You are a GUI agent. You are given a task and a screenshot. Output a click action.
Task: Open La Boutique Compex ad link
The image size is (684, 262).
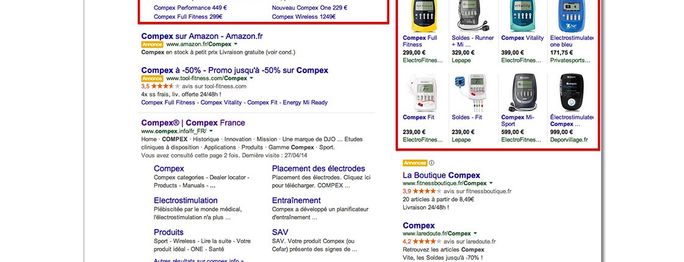(x=442, y=175)
